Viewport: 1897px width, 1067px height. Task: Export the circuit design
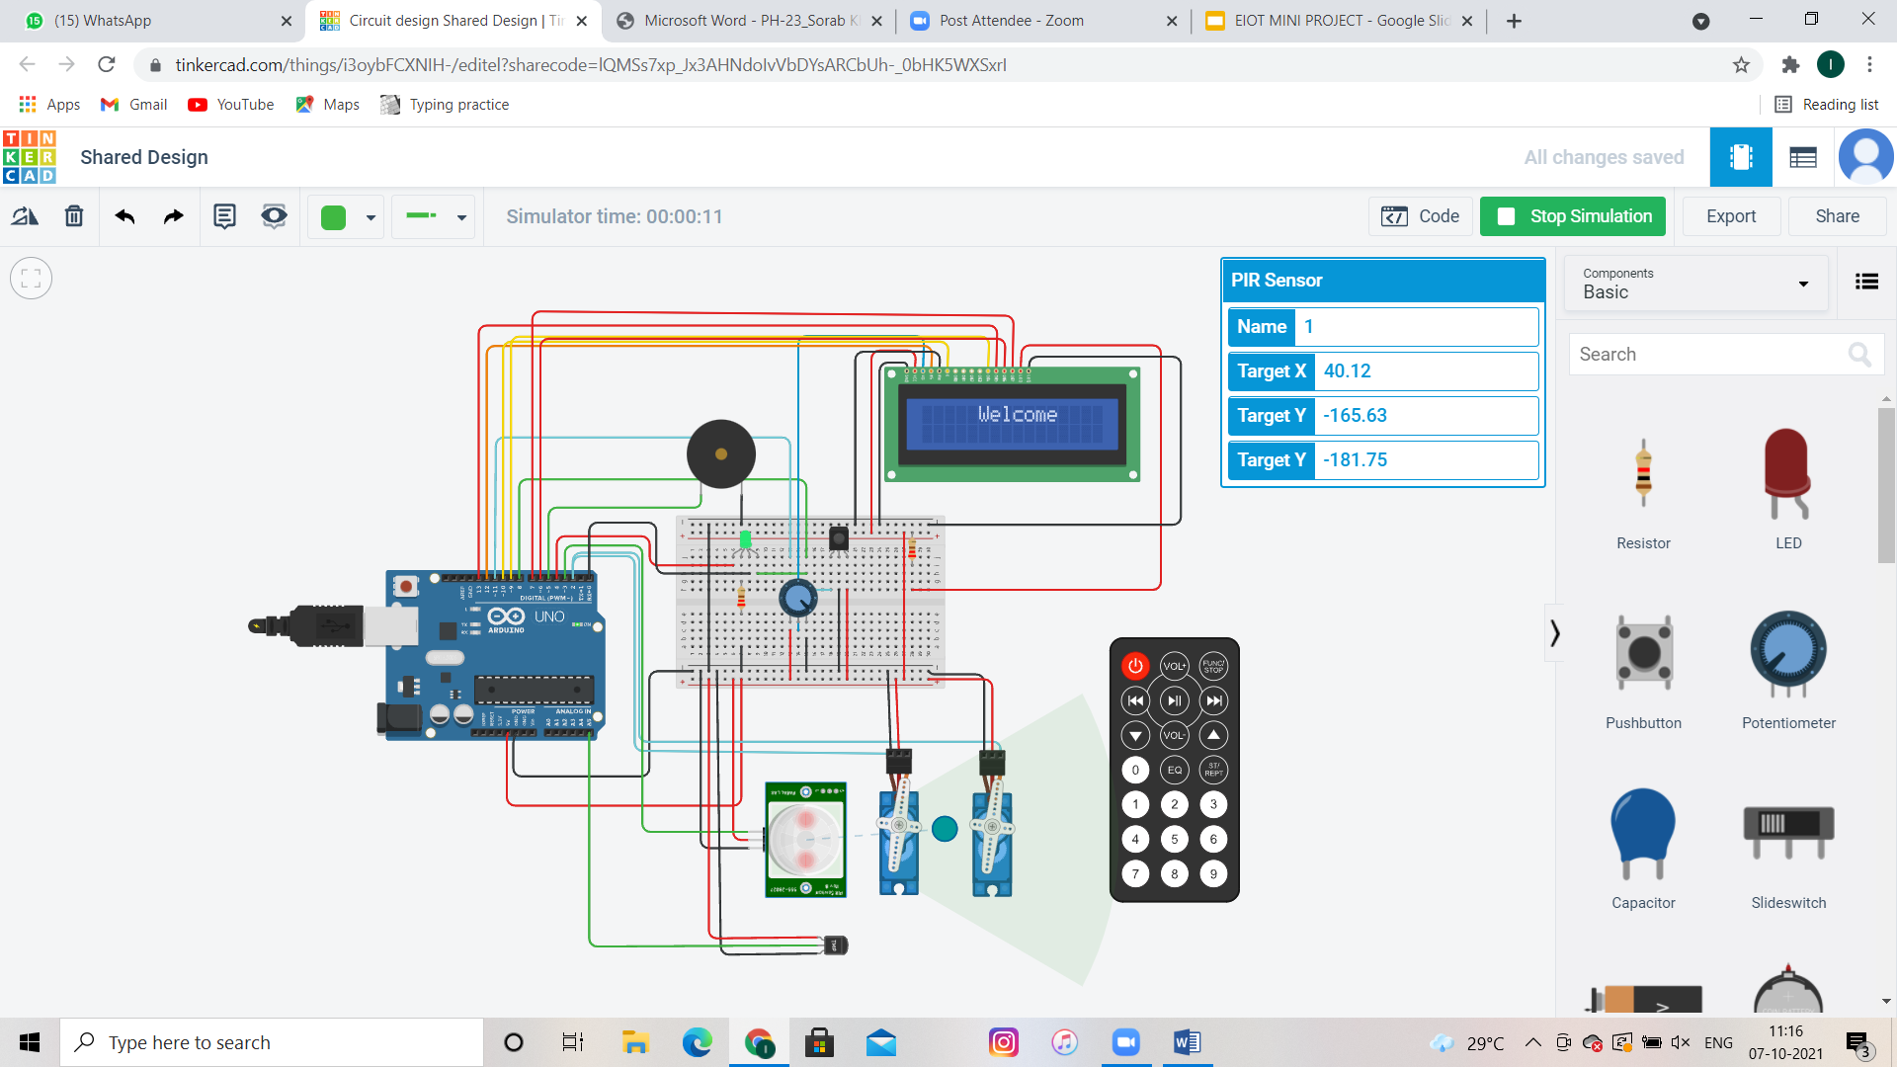pos(1731,215)
